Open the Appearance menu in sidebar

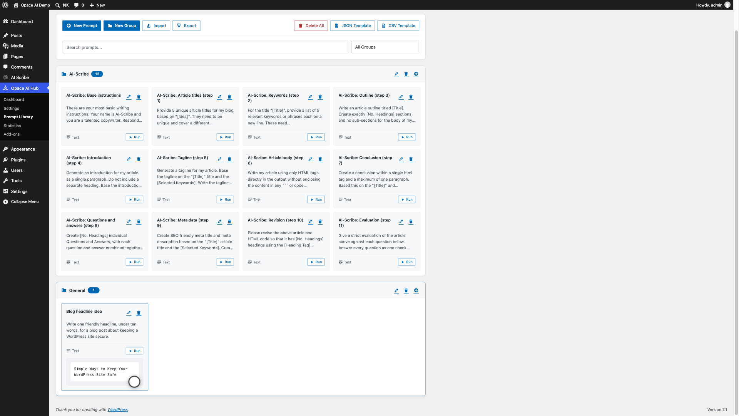[25, 149]
